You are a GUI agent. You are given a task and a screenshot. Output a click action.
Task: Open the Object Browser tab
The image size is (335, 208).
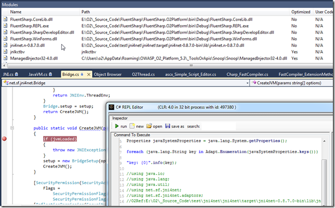click(x=107, y=75)
